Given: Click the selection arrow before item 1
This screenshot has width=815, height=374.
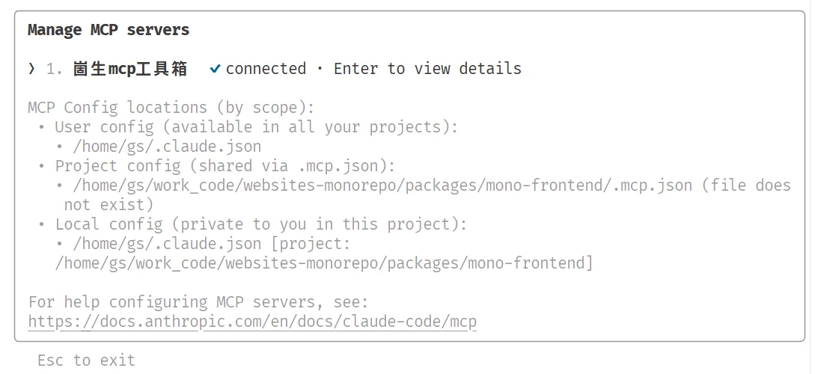Looking at the screenshot, I should click(x=32, y=69).
